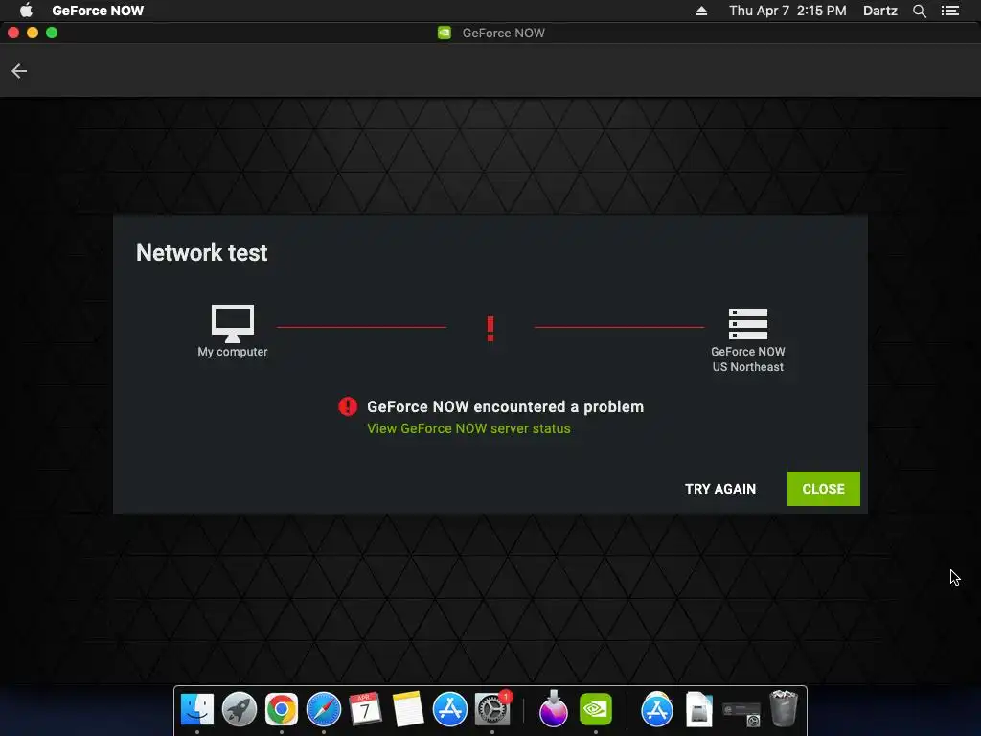Open Safari compass in the Dock

[324, 710]
